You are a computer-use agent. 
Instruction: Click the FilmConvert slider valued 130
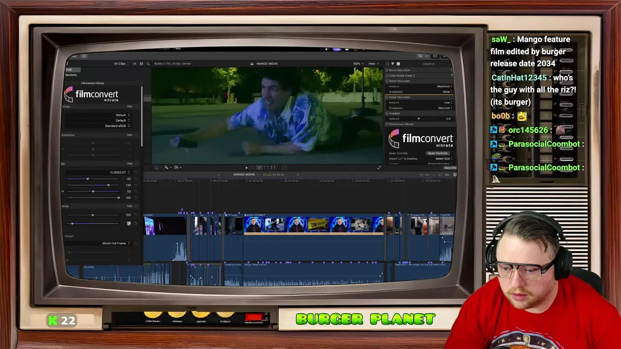[x=93, y=185]
